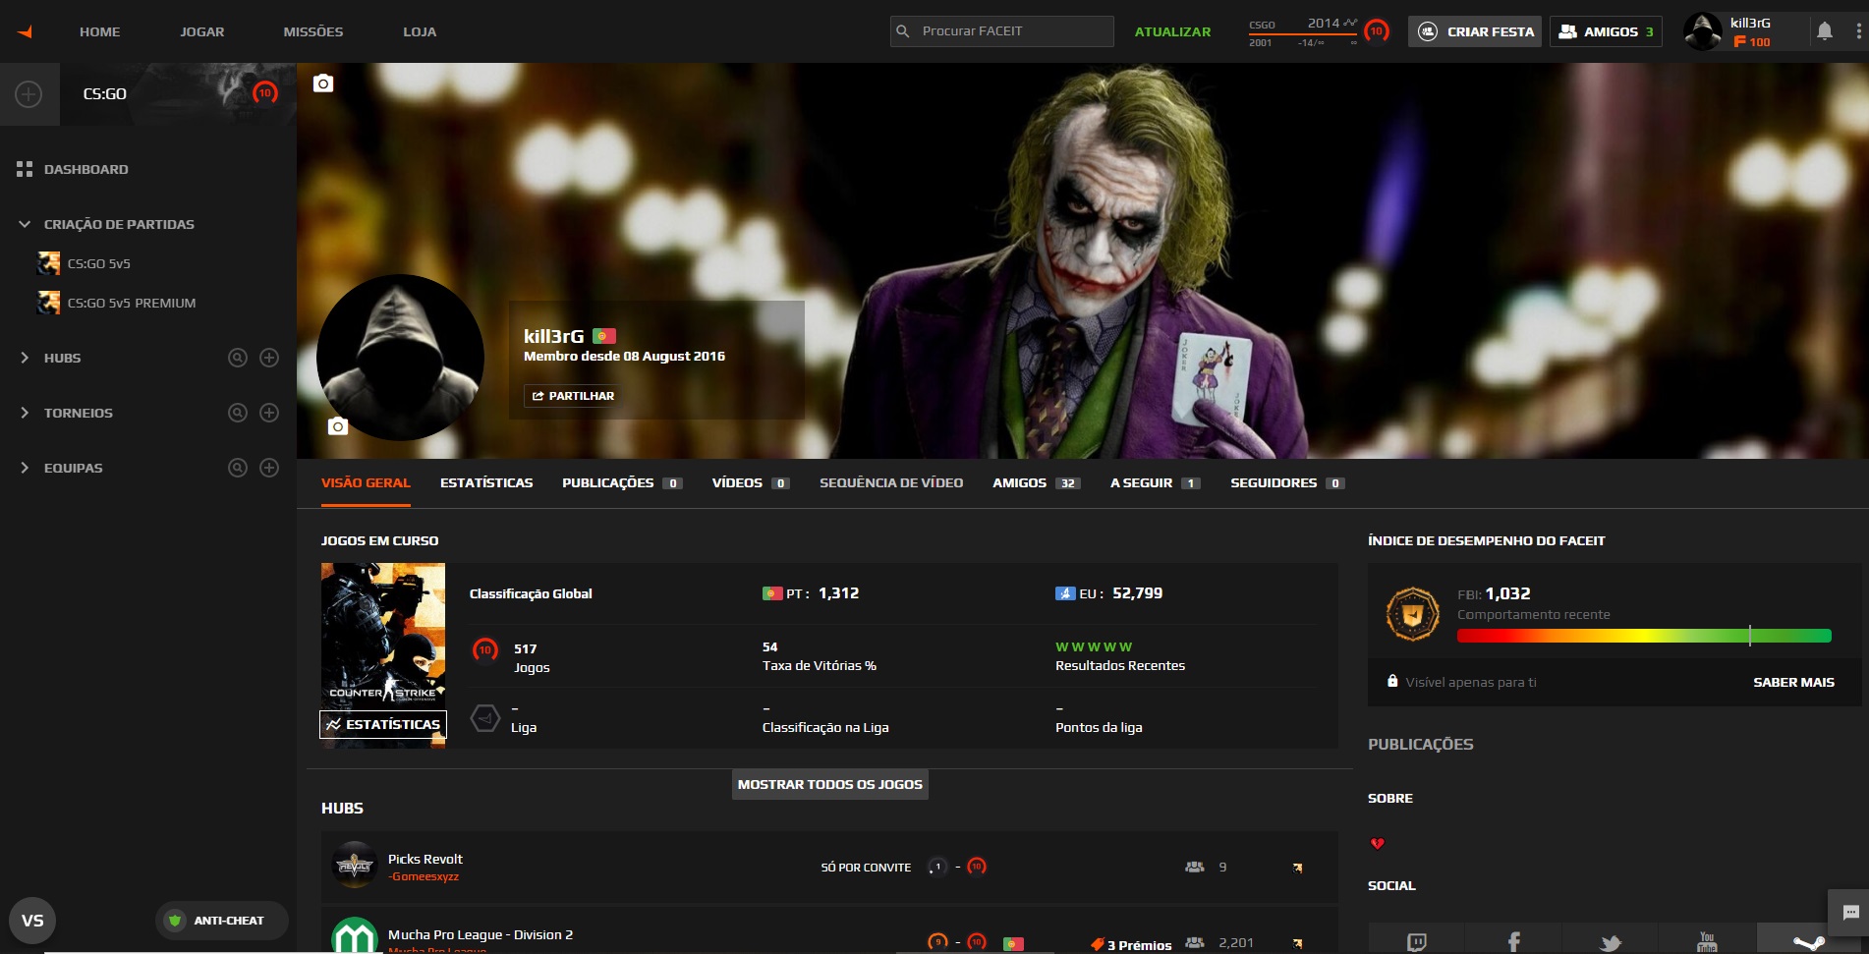Image resolution: width=1869 pixels, height=954 pixels.
Task: Open the Twitter social icon
Action: pyautogui.click(x=1611, y=942)
